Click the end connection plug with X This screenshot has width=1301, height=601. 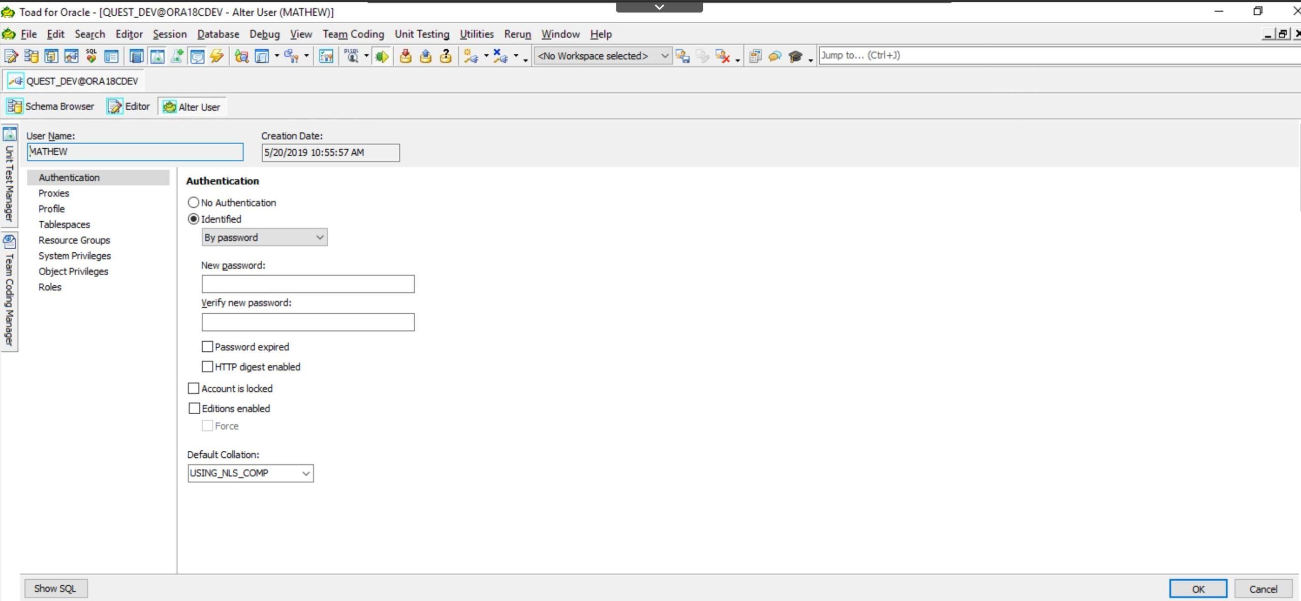[501, 56]
